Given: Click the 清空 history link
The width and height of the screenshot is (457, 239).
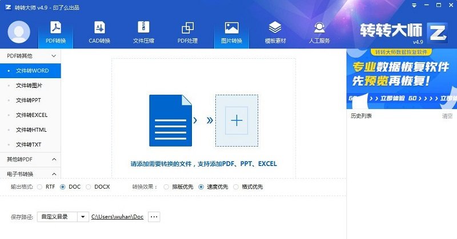Looking at the screenshot, I should pos(447,116).
